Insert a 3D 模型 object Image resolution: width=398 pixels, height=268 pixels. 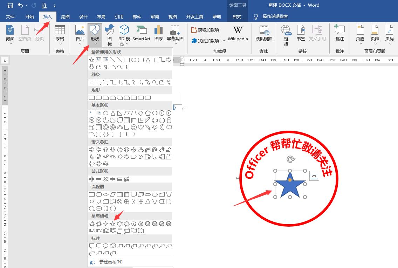coord(124,33)
